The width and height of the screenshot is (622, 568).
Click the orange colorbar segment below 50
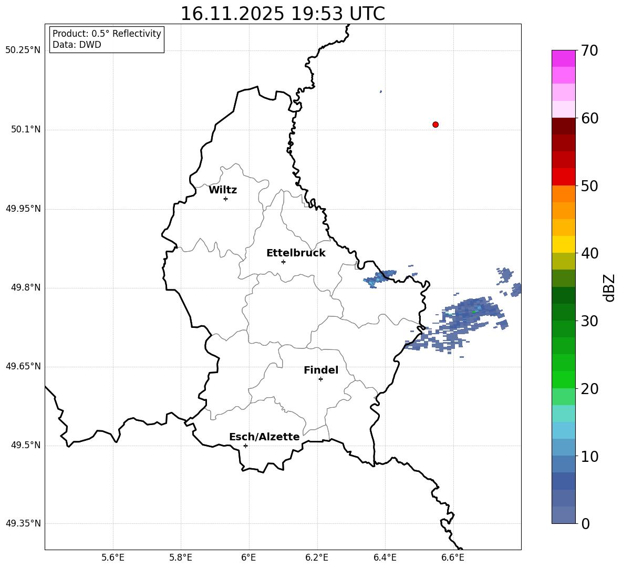(x=563, y=194)
